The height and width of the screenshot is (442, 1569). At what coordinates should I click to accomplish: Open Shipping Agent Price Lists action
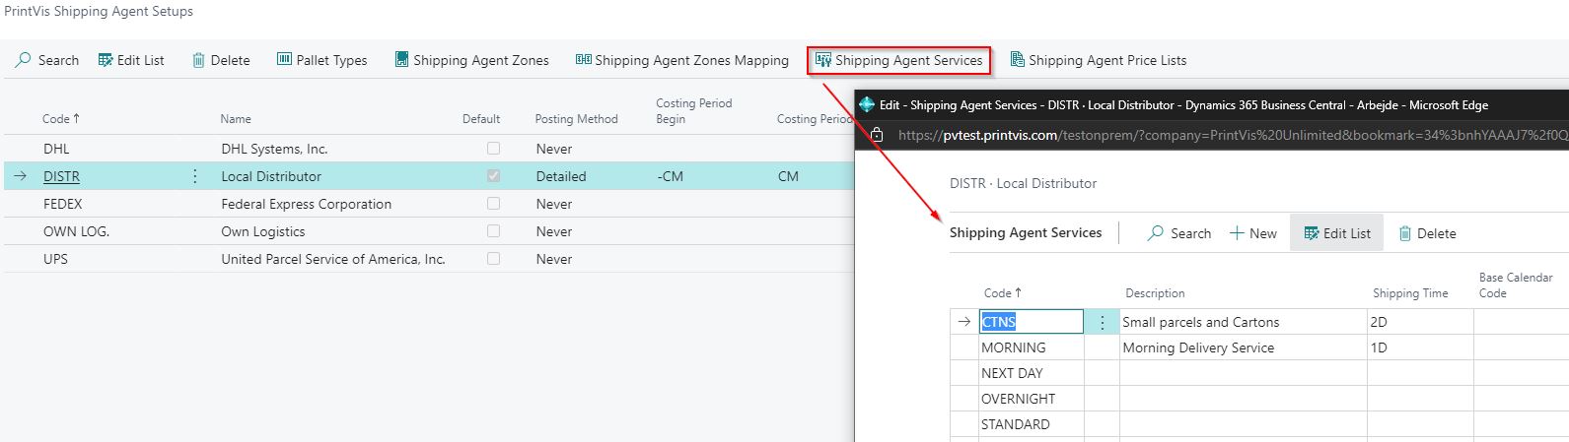pyautogui.click(x=1099, y=60)
